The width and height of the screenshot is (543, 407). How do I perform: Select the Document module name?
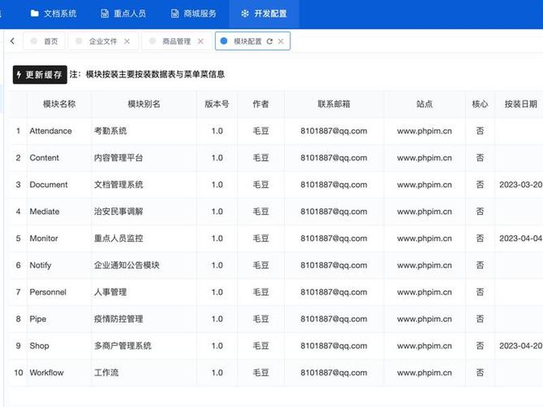[48, 185]
